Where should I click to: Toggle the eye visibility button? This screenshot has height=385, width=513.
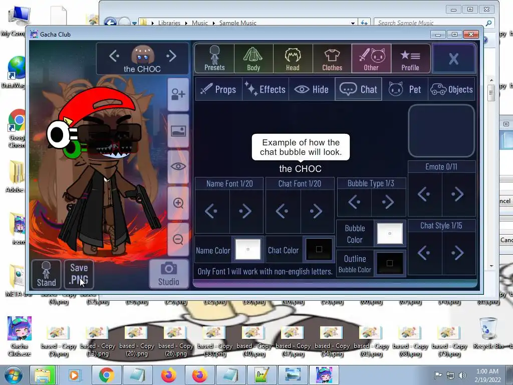point(178,166)
